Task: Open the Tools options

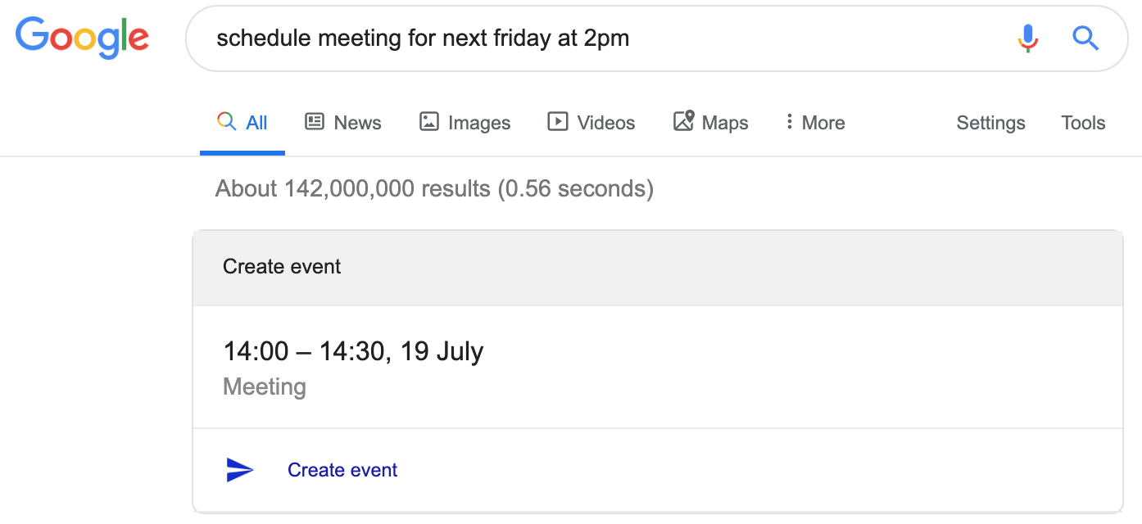Action: 1083,123
